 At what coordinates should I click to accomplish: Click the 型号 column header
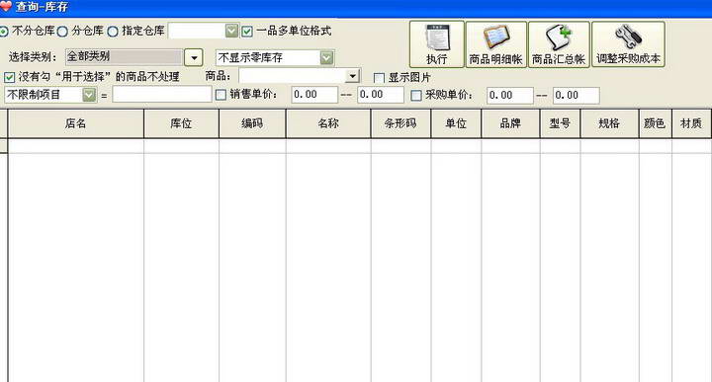point(560,123)
